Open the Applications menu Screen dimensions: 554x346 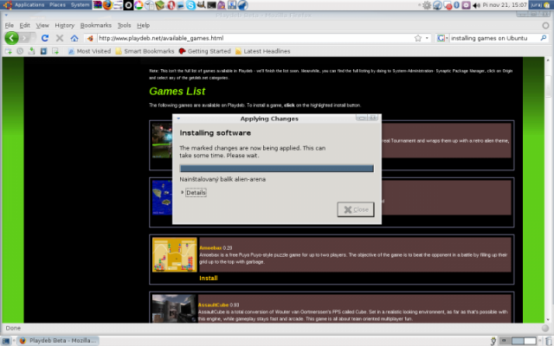tap(29, 5)
